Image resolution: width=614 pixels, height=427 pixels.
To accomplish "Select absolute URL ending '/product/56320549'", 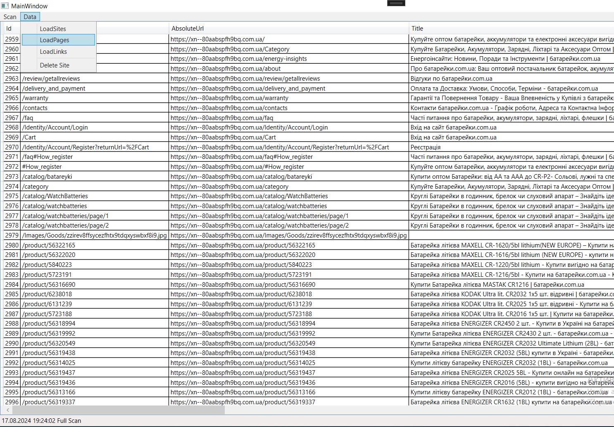I will coord(288,343).
